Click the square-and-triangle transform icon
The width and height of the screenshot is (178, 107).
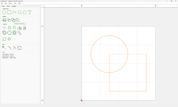[20, 33]
